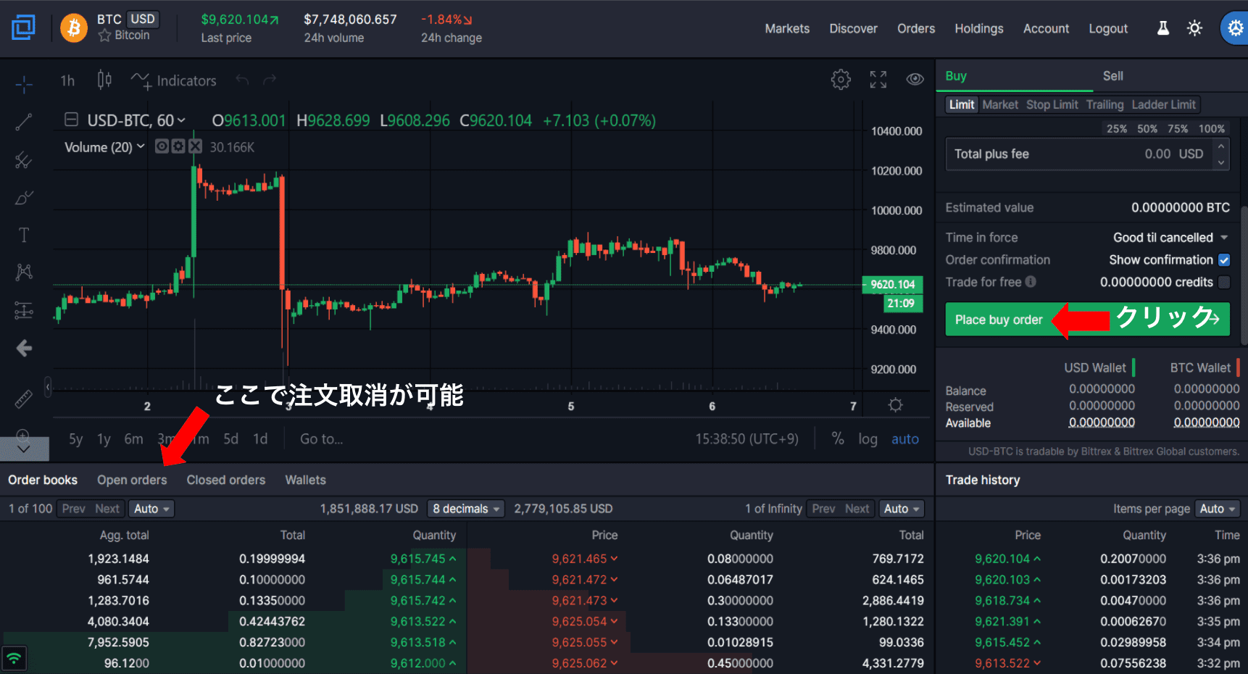Image resolution: width=1248 pixels, height=674 pixels.
Task: Open chart settings gear
Action: 841,80
